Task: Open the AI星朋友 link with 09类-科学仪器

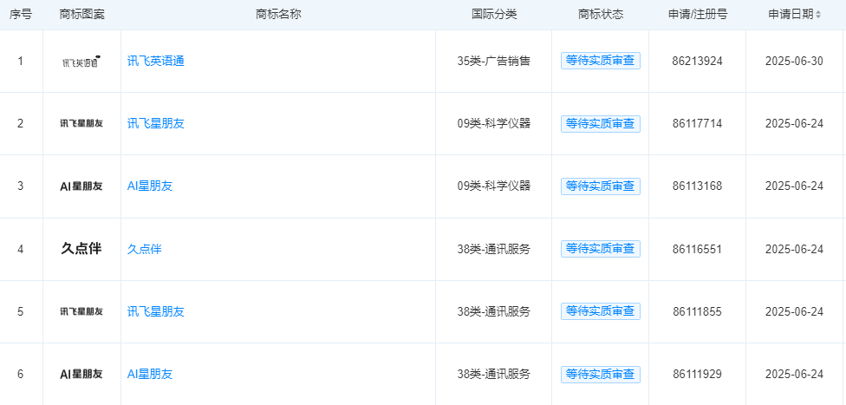Action: 150,186
